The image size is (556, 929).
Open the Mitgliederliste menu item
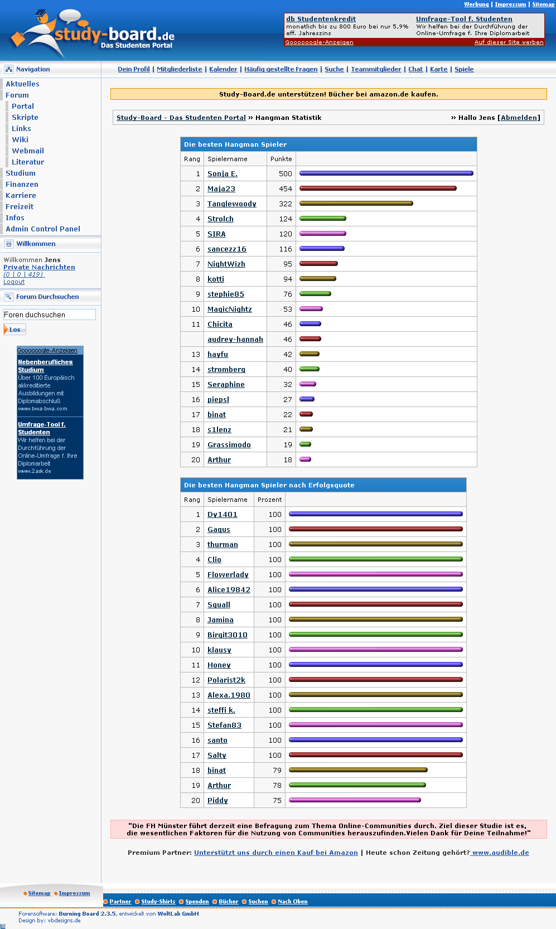tap(179, 69)
